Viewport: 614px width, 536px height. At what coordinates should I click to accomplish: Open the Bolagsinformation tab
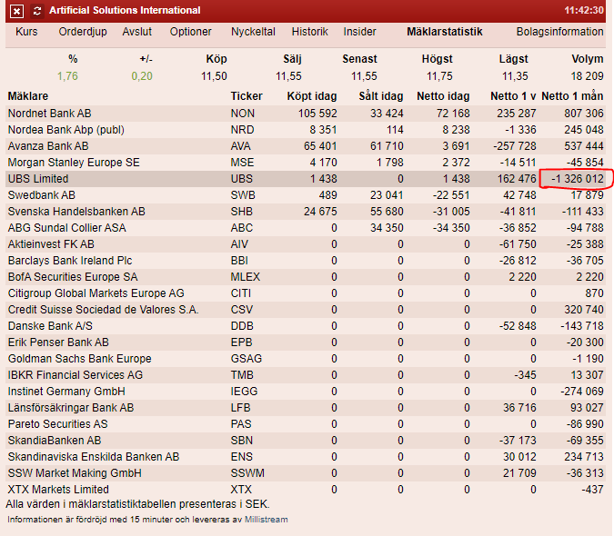559,32
